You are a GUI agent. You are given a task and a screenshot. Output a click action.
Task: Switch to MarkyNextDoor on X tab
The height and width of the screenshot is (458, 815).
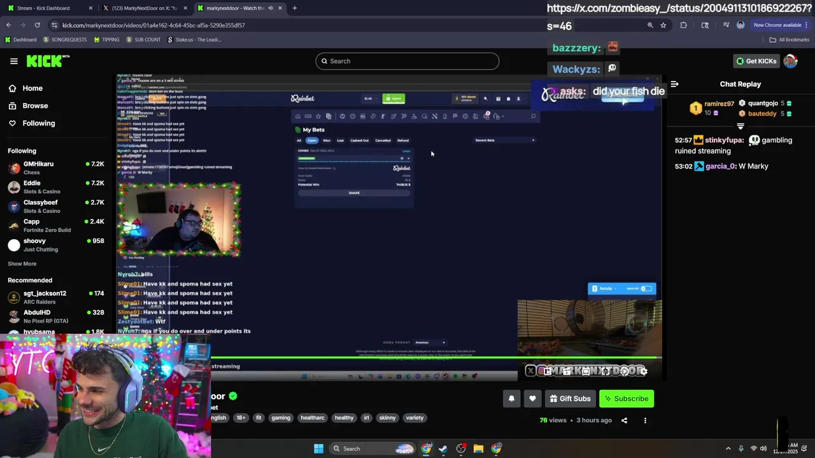[x=145, y=8]
